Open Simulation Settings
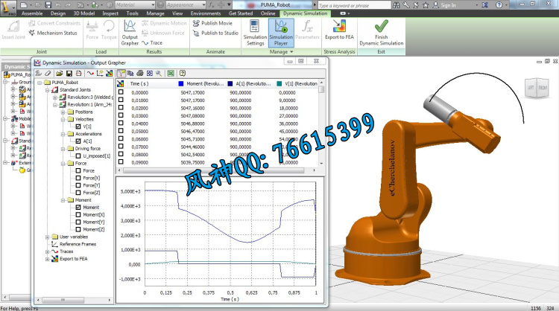The image size is (559, 311). tap(255, 33)
